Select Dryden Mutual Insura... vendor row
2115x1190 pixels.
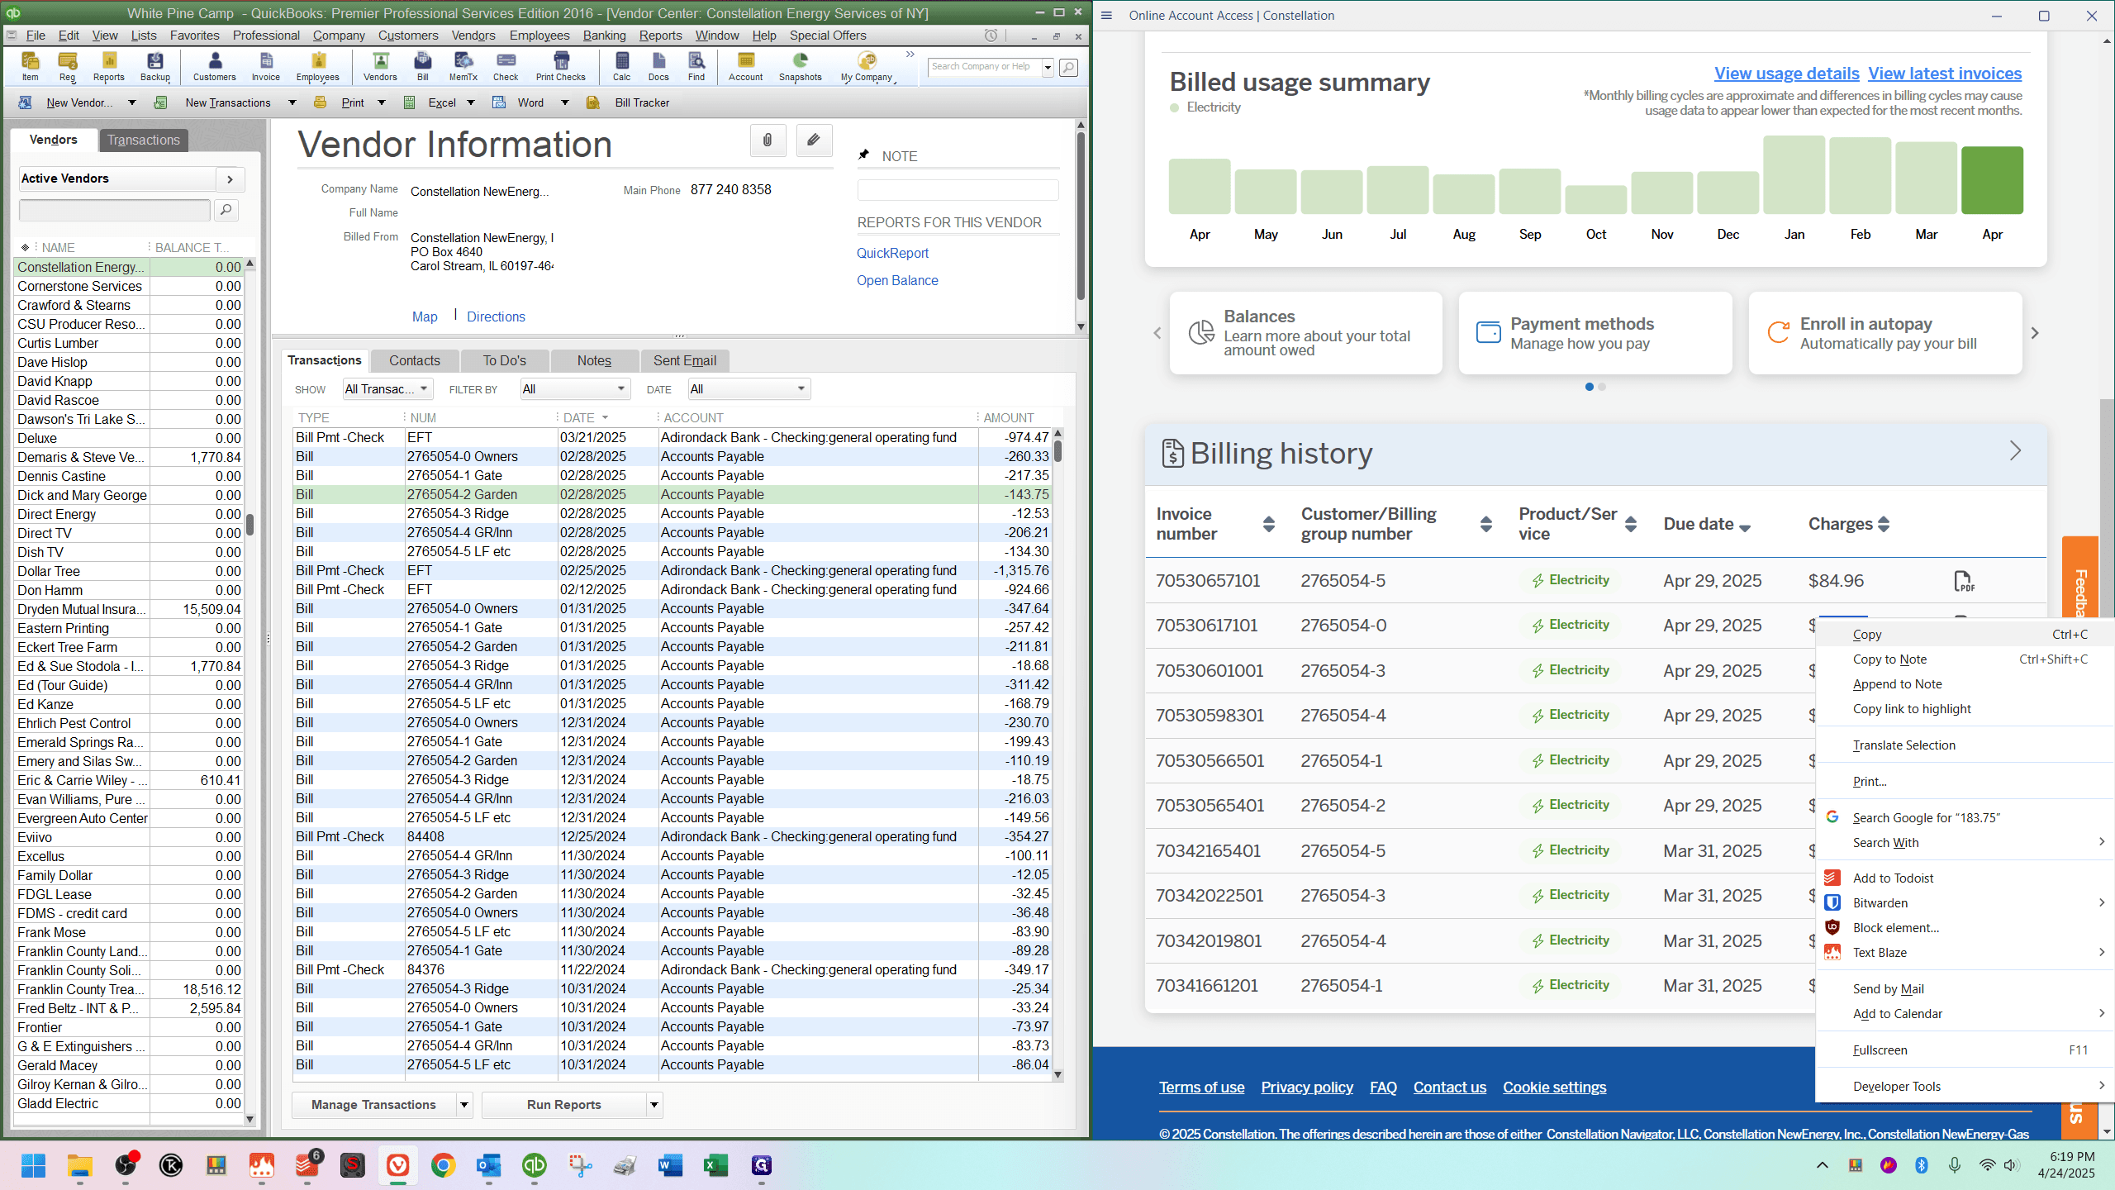[x=130, y=610]
